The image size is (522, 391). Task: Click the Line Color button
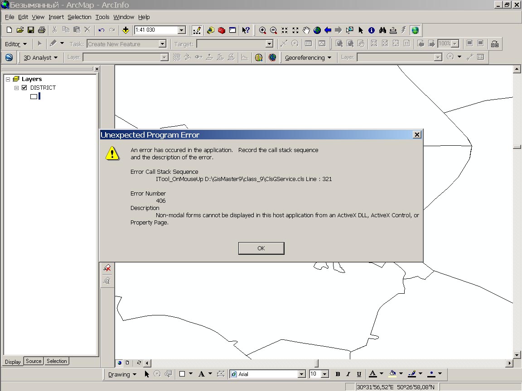click(x=412, y=374)
